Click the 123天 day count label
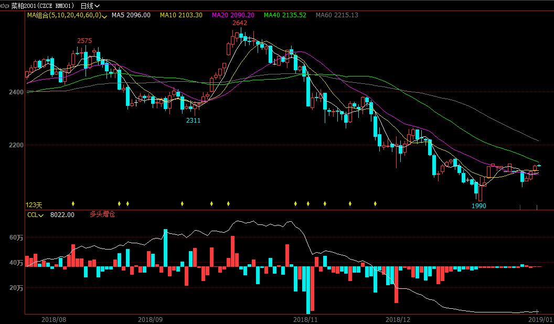 33,204
